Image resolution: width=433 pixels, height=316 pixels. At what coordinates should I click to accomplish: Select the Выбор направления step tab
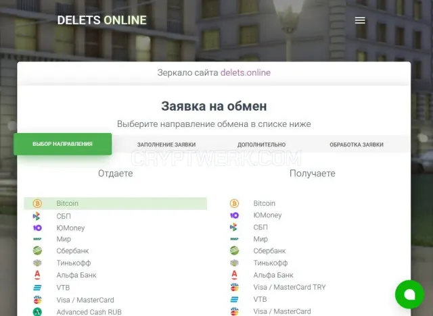click(x=63, y=144)
